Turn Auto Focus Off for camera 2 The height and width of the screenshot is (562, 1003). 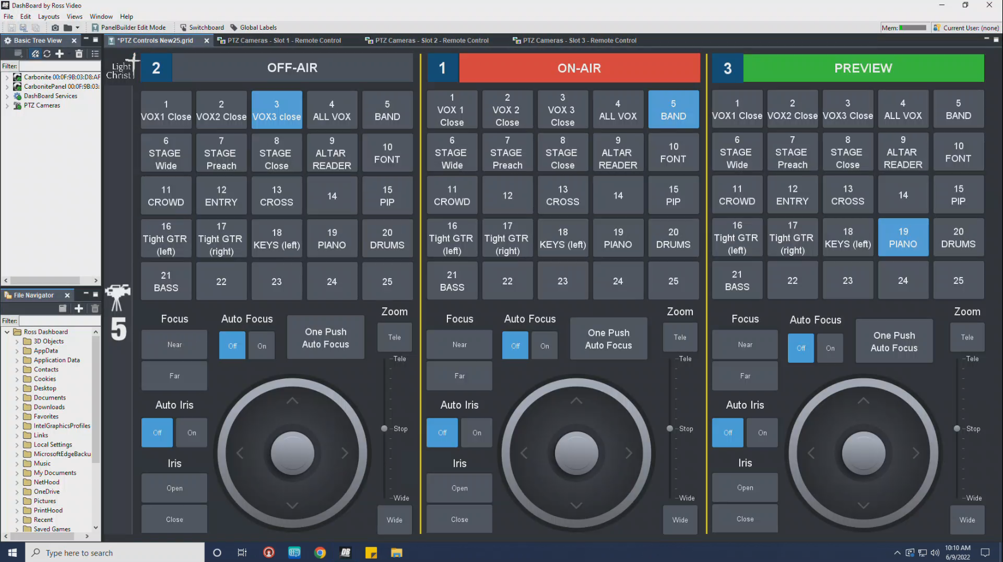pyautogui.click(x=232, y=346)
